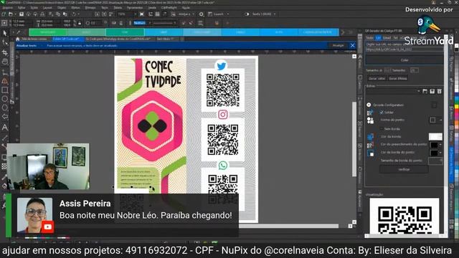This screenshot has height=258, width=459.
Task: Click the full-screen preview icon beside zoom
Action: click(142, 14)
